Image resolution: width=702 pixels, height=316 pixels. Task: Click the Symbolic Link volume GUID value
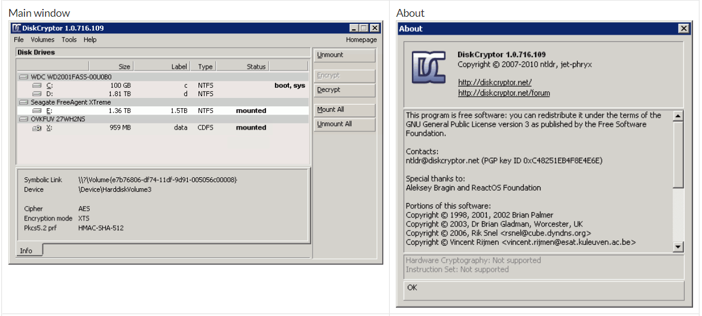(x=158, y=180)
